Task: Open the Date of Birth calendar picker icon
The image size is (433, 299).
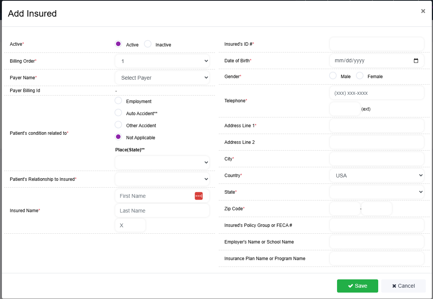Action: [416, 61]
